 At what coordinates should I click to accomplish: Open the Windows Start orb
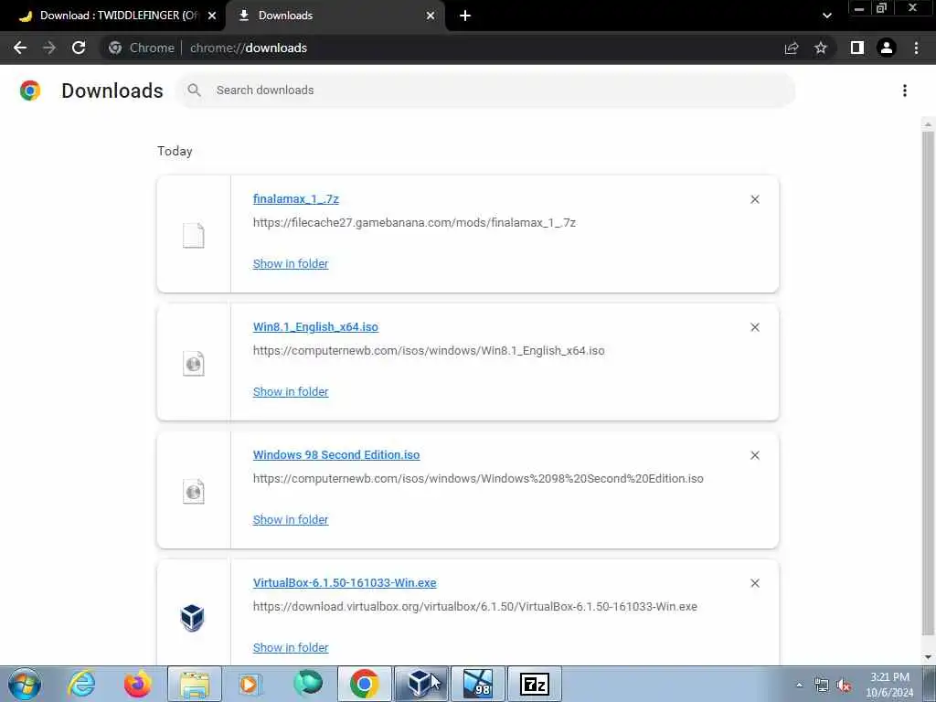[25, 684]
